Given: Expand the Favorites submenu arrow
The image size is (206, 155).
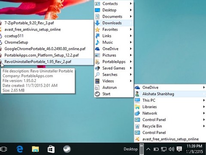Looking at the screenshot, I should [x=130, y=29].
